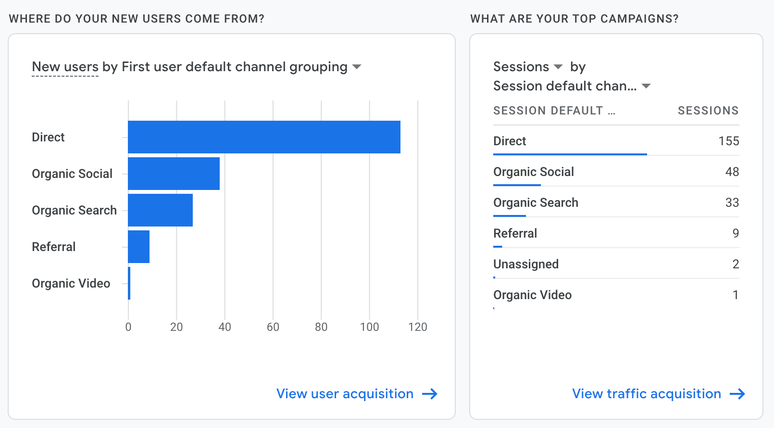Click the SESSIONS column header

point(708,111)
